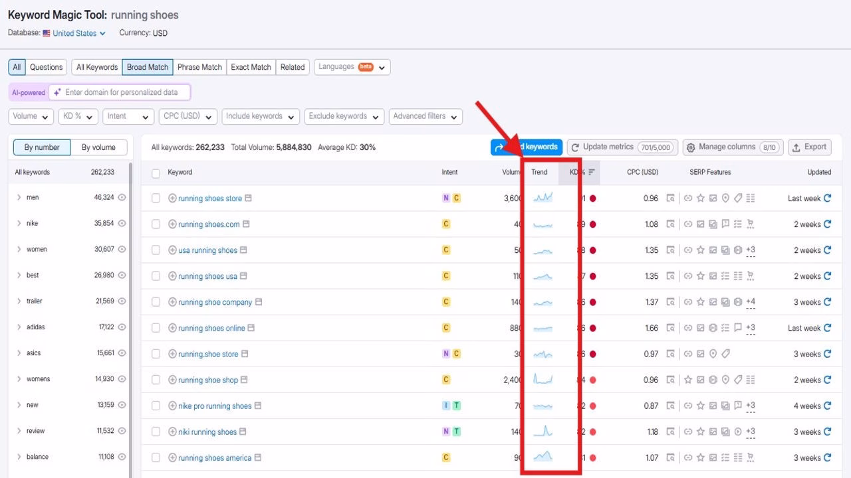This screenshot has width=851, height=478.
Task: Add running shoe shop keyword via plus icon
Action: point(172,380)
